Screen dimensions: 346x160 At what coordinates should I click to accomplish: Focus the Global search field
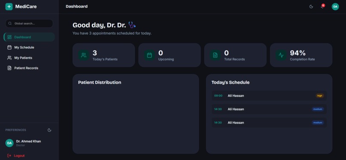click(29, 24)
